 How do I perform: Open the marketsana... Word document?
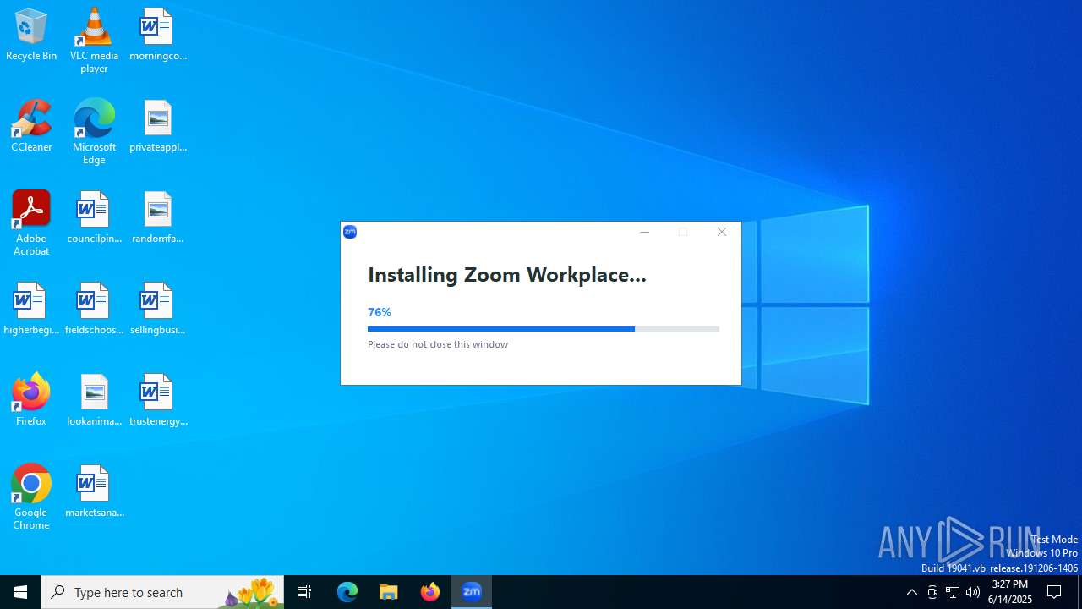tap(94, 491)
